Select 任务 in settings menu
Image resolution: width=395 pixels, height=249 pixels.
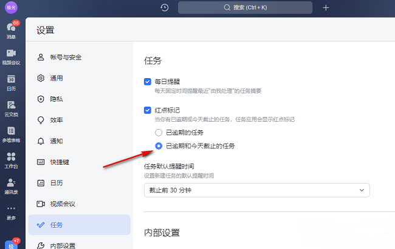(x=80, y=225)
